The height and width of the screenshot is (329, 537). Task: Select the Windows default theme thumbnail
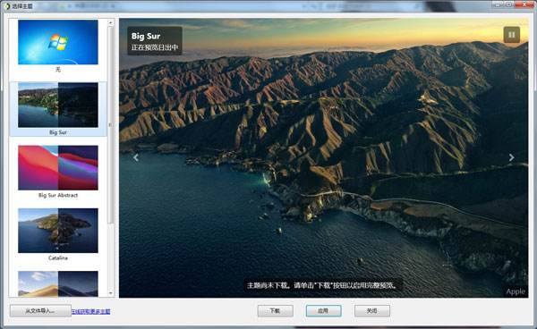point(58,42)
